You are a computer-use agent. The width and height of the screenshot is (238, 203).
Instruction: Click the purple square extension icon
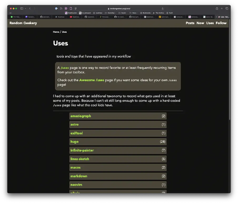66,8
